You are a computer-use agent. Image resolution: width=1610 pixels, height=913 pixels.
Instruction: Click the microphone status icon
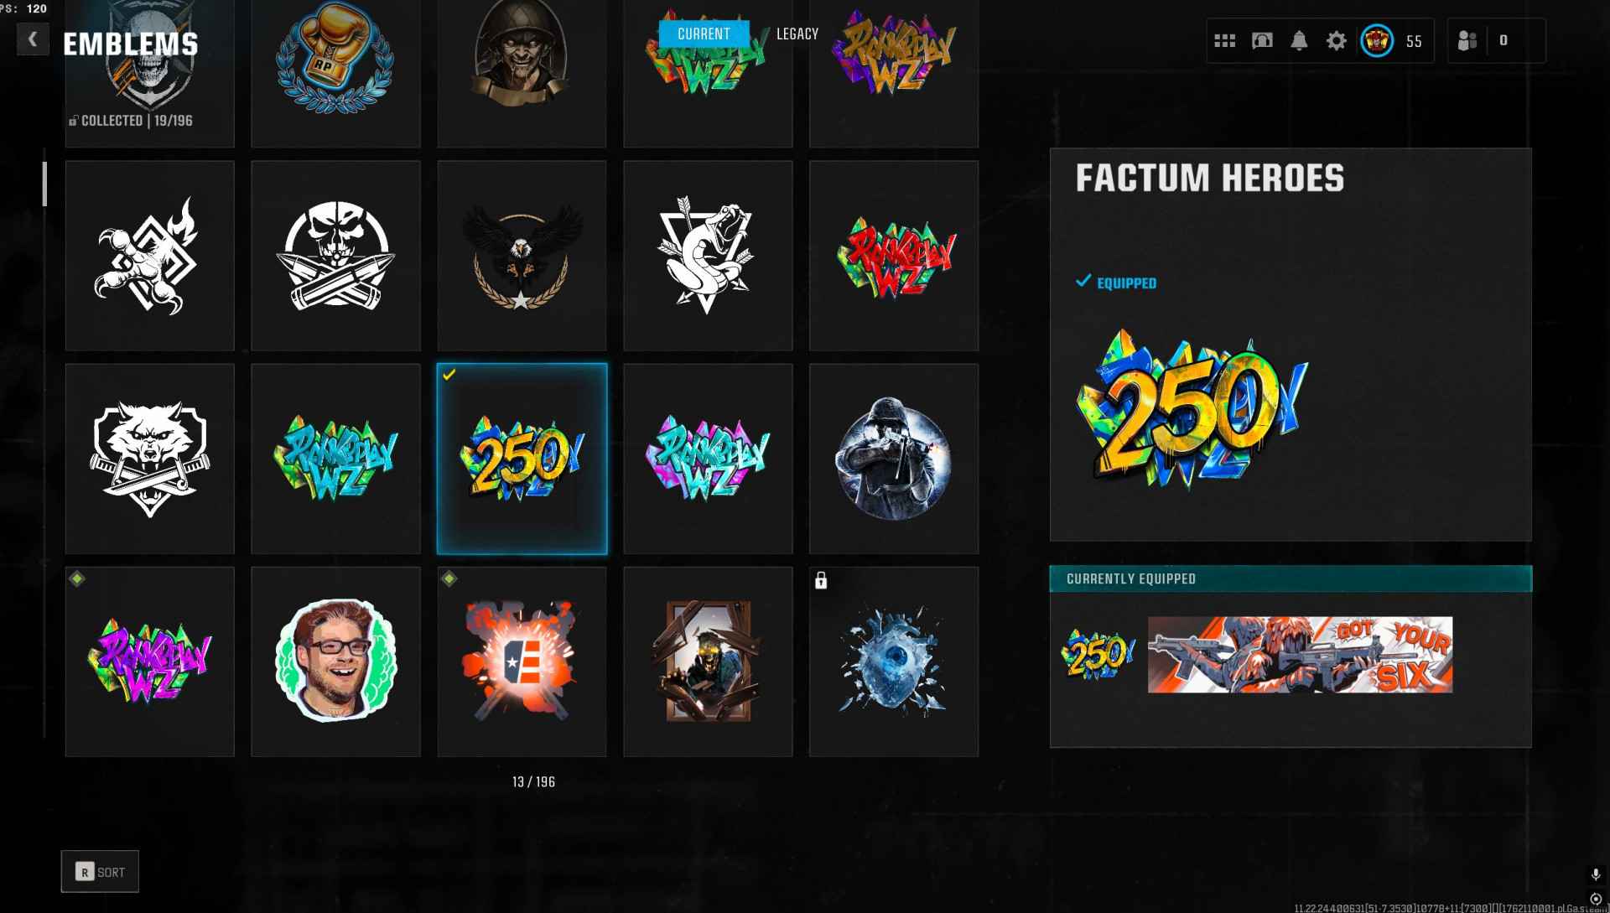click(x=1596, y=875)
